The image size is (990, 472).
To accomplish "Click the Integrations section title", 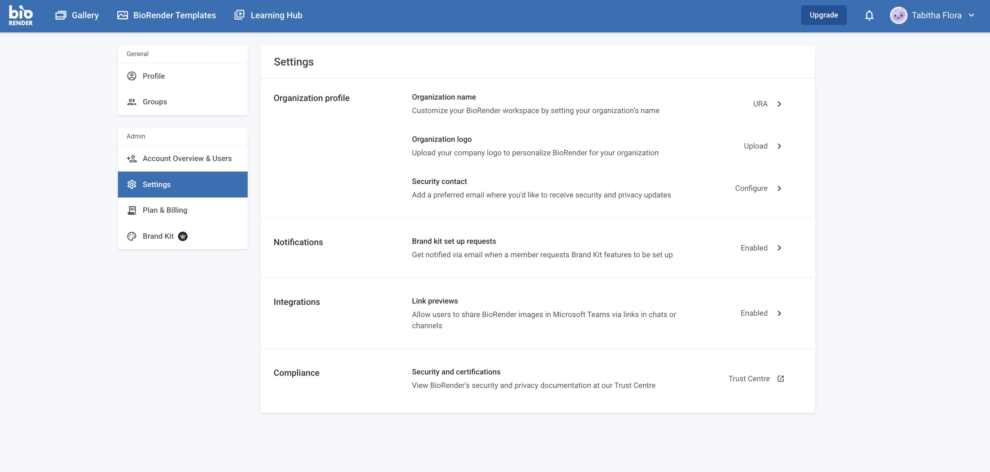I will 296,302.
